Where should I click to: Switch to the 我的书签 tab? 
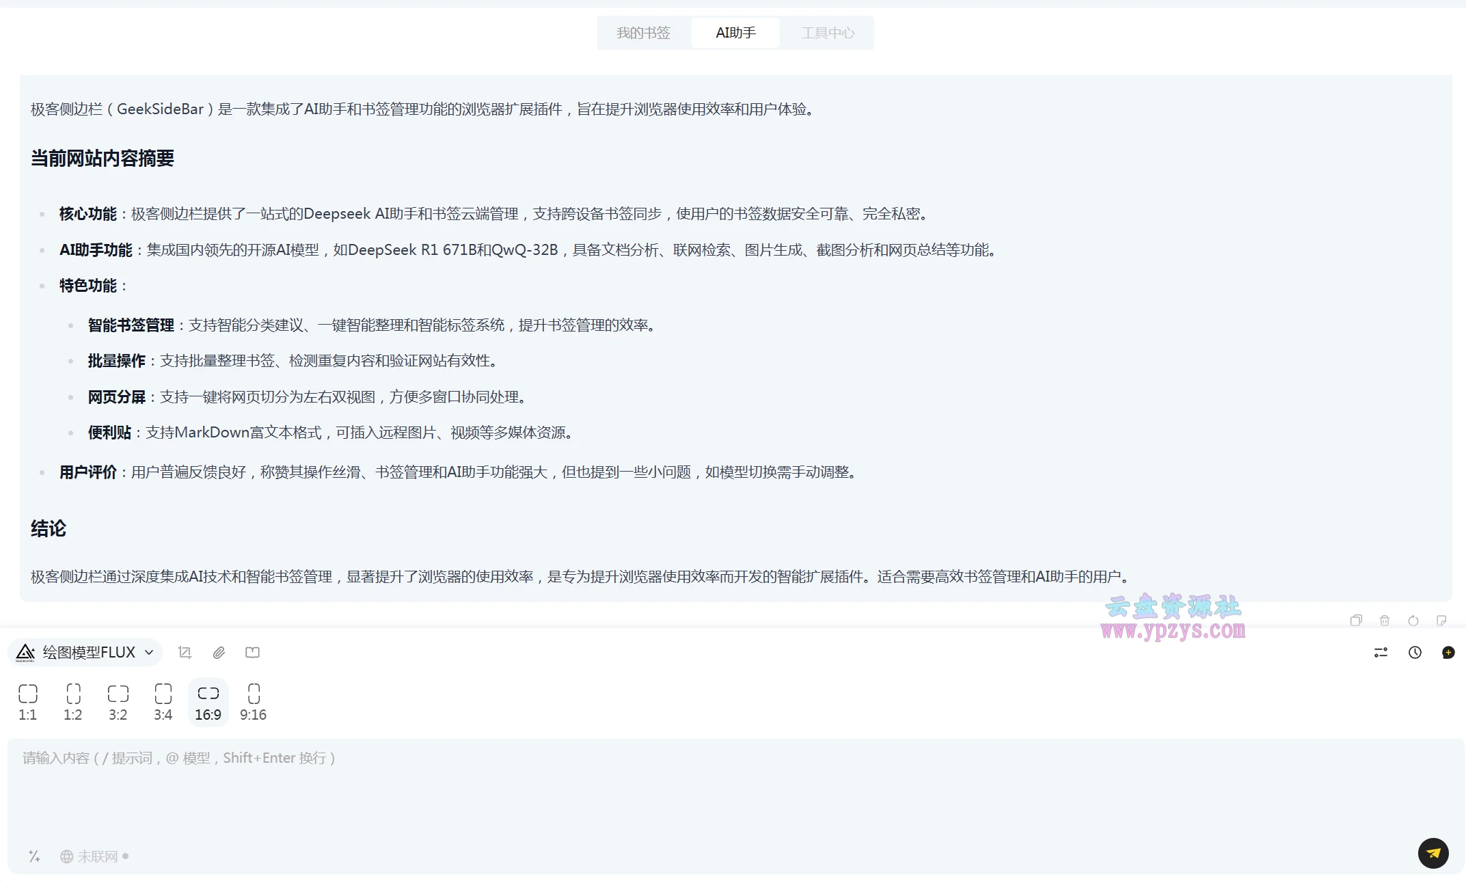[643, 33]
